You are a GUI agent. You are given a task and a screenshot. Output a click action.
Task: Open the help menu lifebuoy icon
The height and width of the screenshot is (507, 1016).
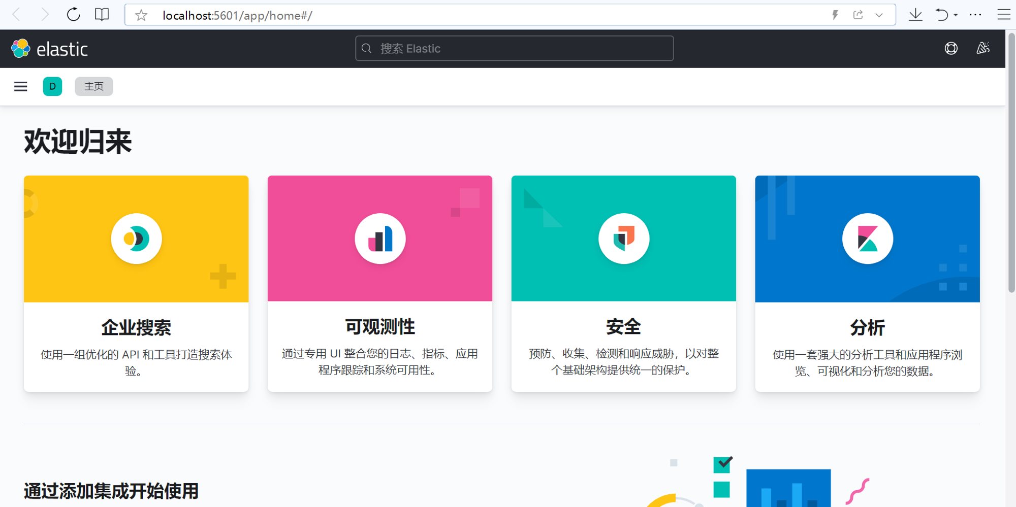(x=951, y=48)
